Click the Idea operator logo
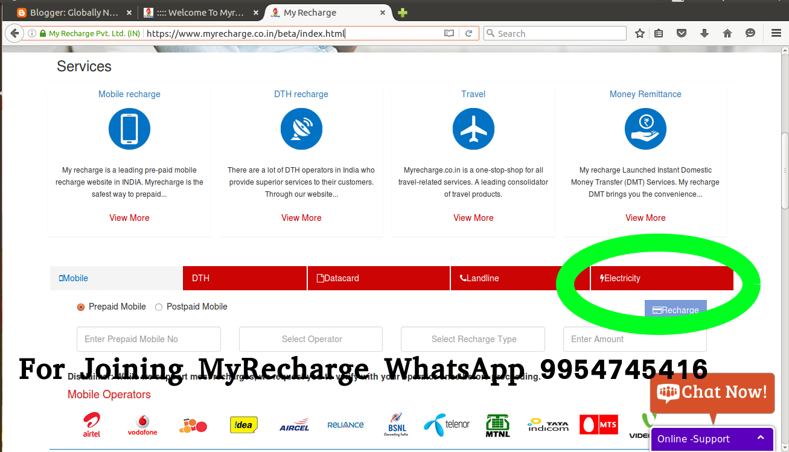This screenshot has height=452, width=789. click(244, 424)
